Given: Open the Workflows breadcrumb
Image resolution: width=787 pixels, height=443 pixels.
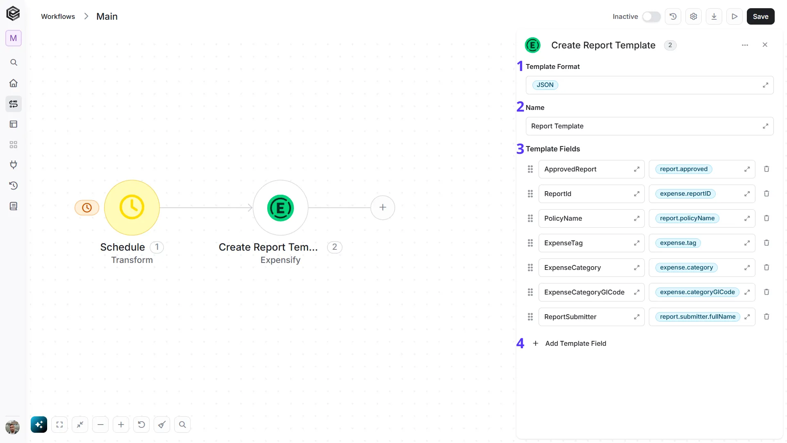Looking at the screenshot, I should pyautogui.click(x=58, y=16).
